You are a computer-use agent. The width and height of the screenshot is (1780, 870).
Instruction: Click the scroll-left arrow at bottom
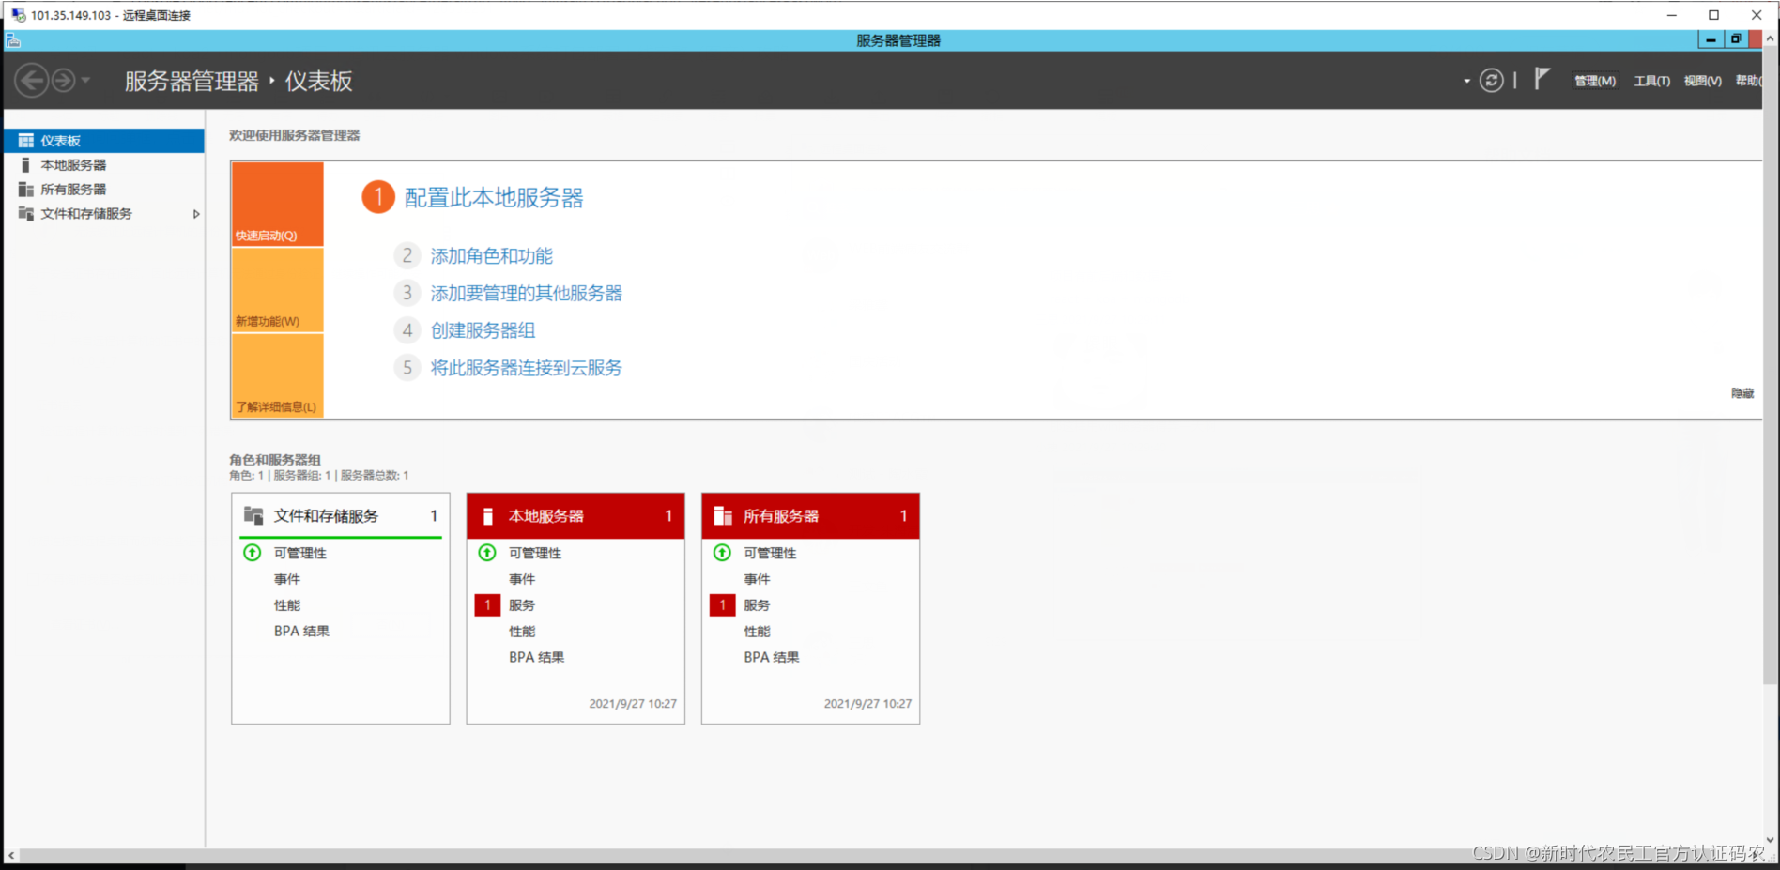[x=11, y=856]
